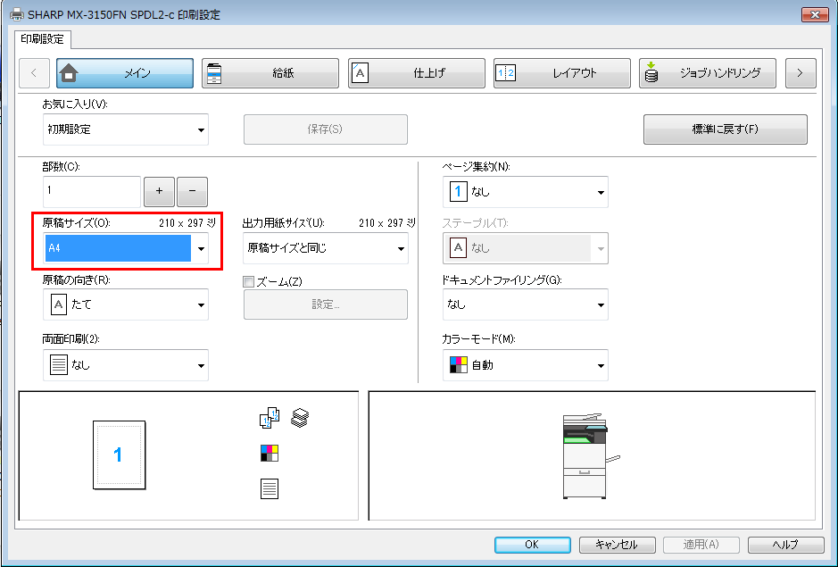Click the staple A icon in ステープル field
Viewport: 838px width, 567px height.
click(459, 248)
